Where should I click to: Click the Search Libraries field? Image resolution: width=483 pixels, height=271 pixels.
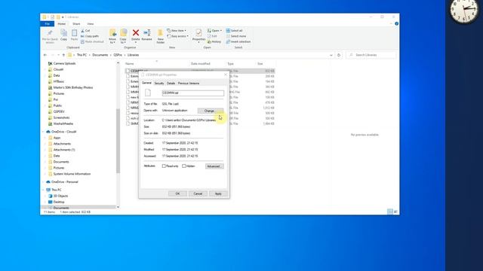point(371,55)
